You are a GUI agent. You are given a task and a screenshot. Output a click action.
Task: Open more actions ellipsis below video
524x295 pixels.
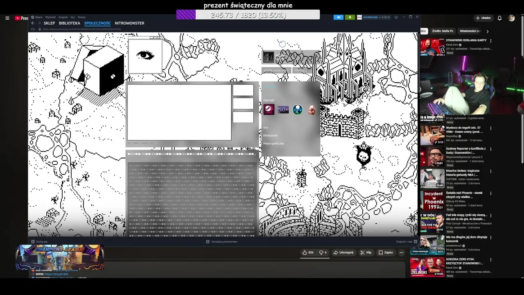point(402,252)
